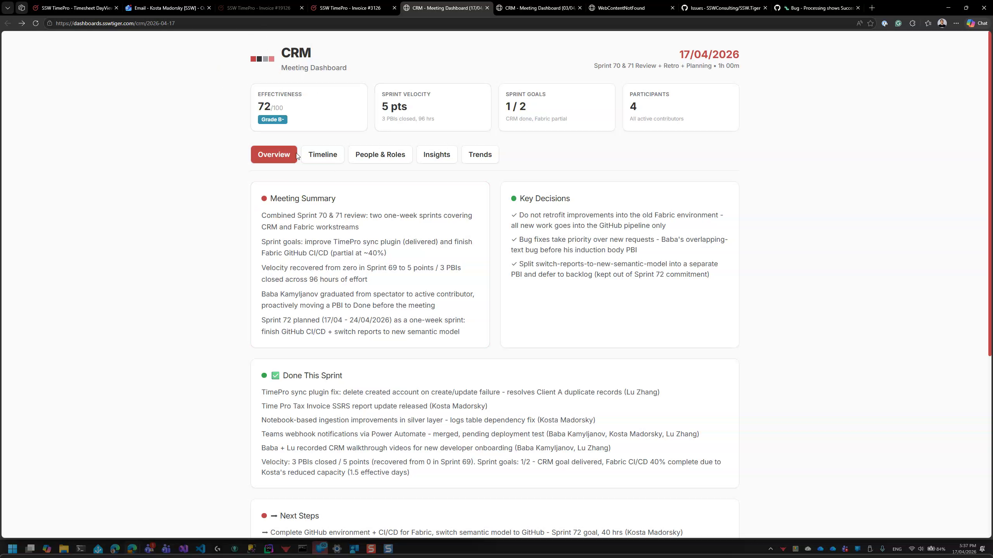Show hidden system tray icons
993x558 pixels.
coord(771,549)
